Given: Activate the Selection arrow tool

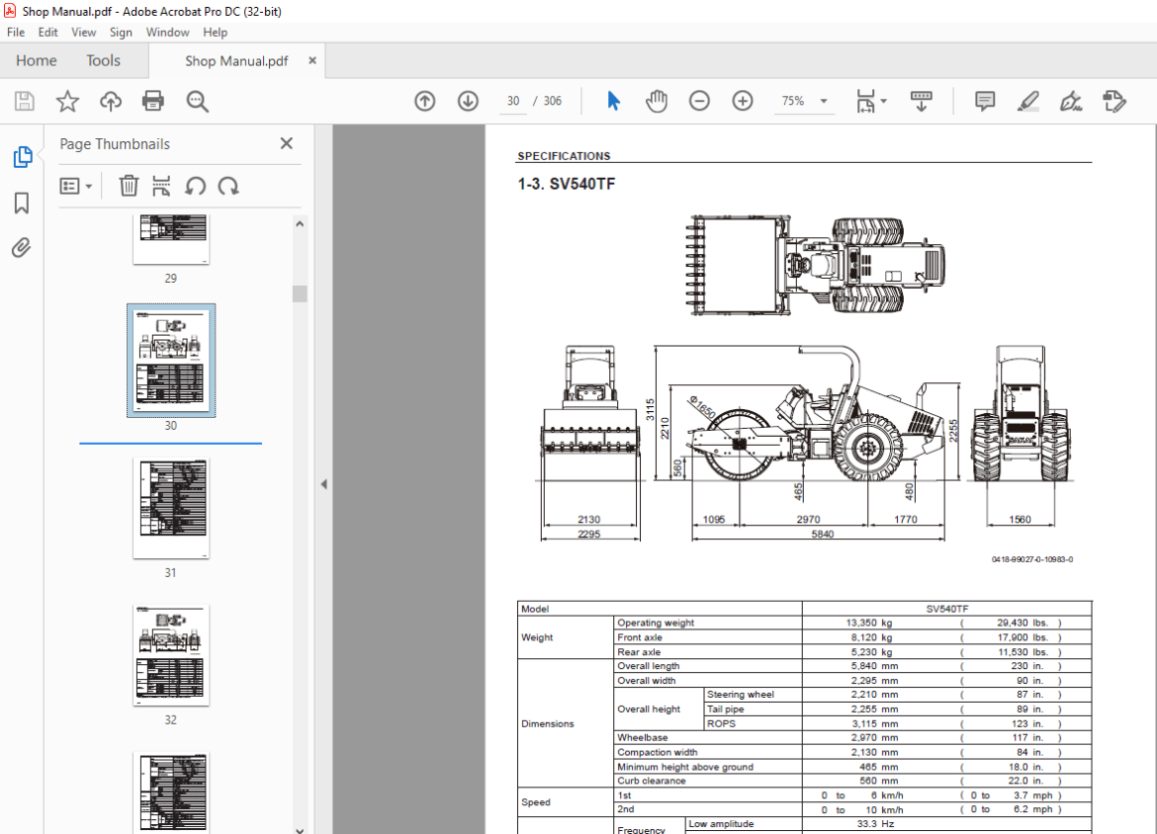Looking at the screenshot, I should [613, 101].
